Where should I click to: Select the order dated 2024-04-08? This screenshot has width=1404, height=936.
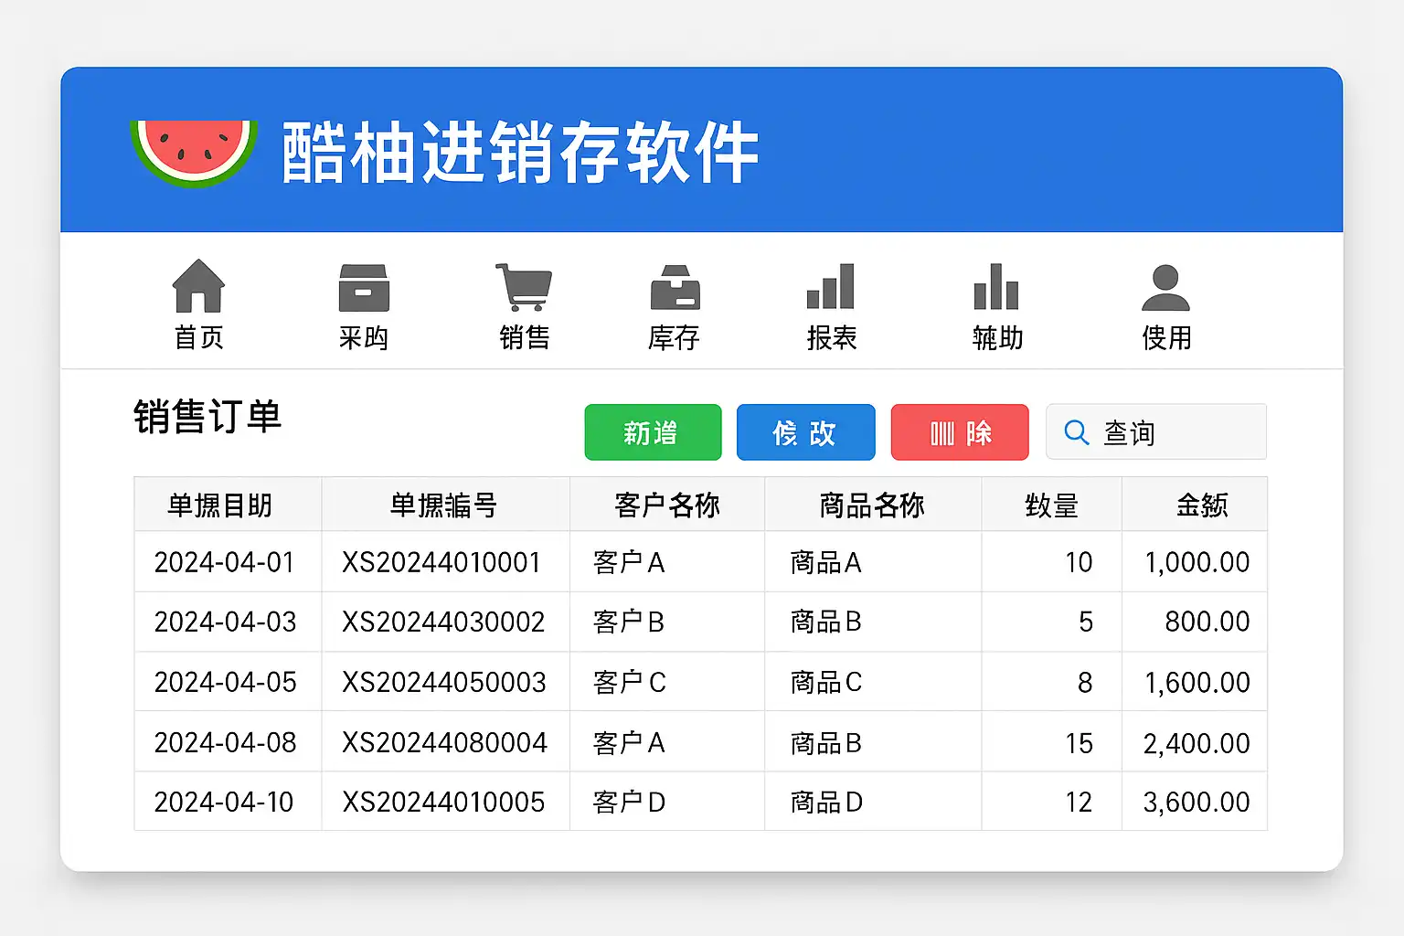coord(226,742)
